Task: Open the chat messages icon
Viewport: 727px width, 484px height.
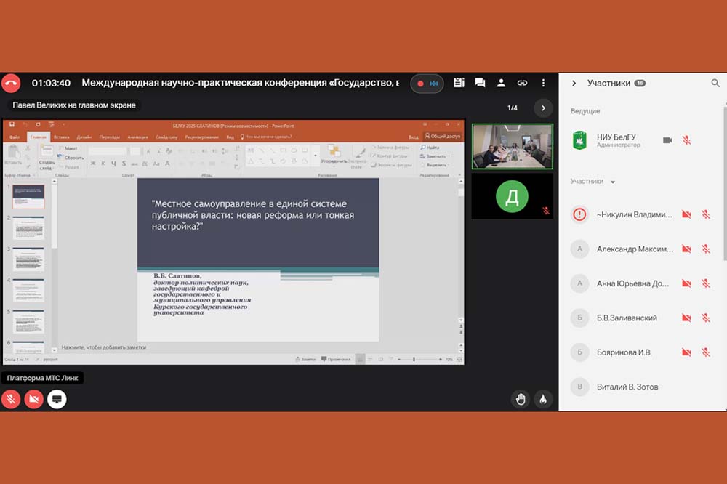Action: [480, 83]
